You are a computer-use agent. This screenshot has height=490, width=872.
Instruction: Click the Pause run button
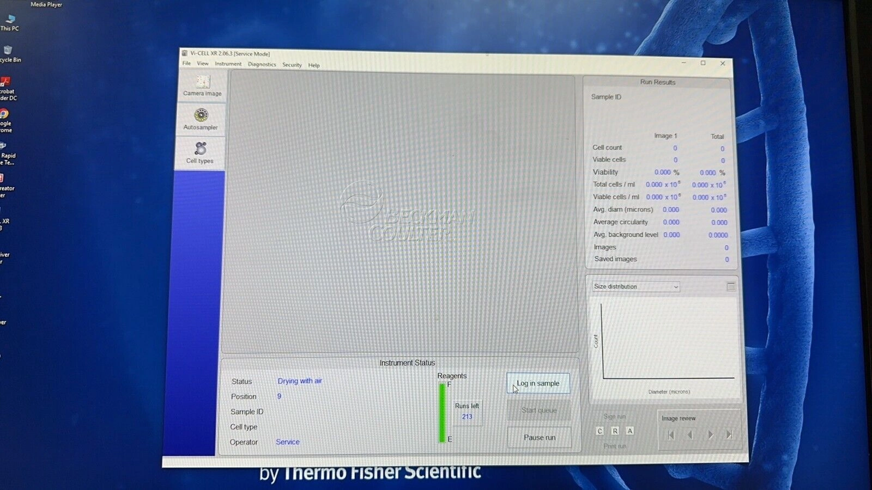(540, 437)
